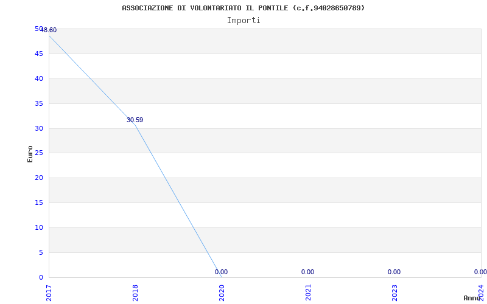Click the 30.59 data point label
This screenshot has width=487, height=304.
[x=135, y=120]
